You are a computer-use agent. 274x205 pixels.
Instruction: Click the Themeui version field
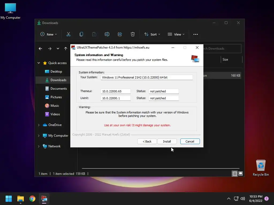(x=116, y=91)
